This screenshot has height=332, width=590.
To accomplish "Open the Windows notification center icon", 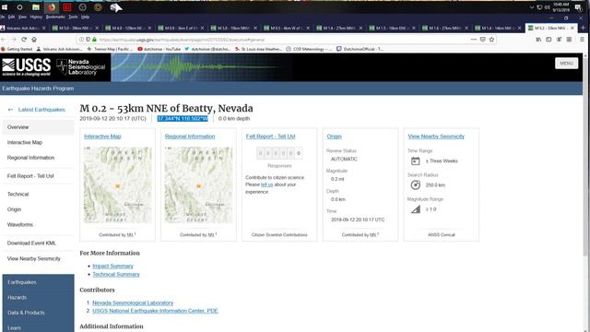I will pyautogui.click(x=578, y=7).
